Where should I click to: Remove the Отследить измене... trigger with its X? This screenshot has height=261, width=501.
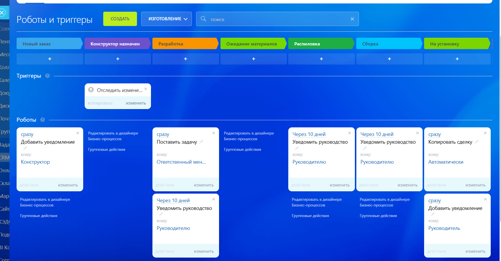[146, 89]
